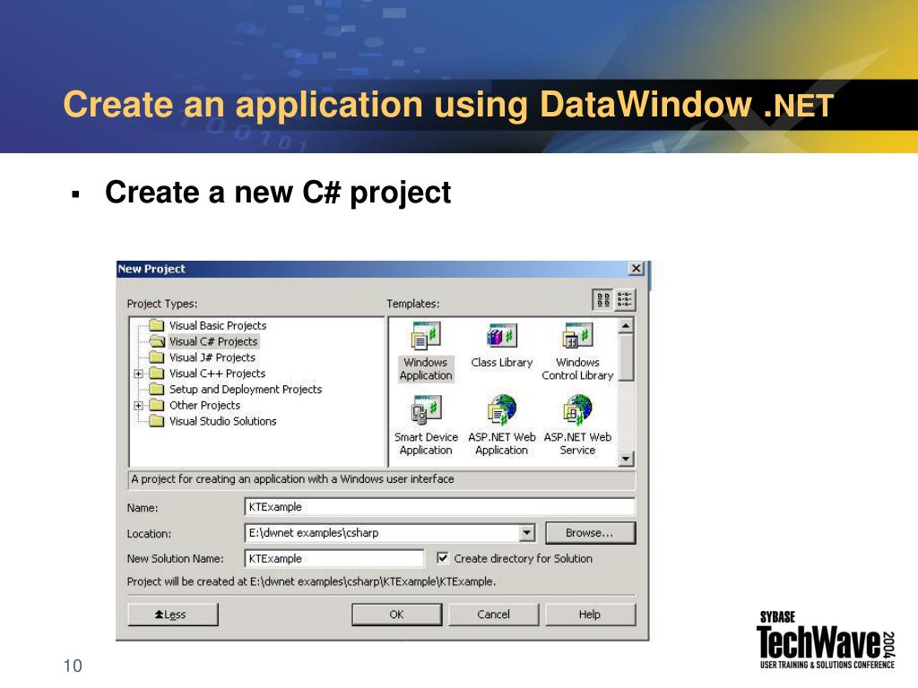Expand the Visual C++ Projects node
This screenshot has height=688, width=918.
pos(138,374)
